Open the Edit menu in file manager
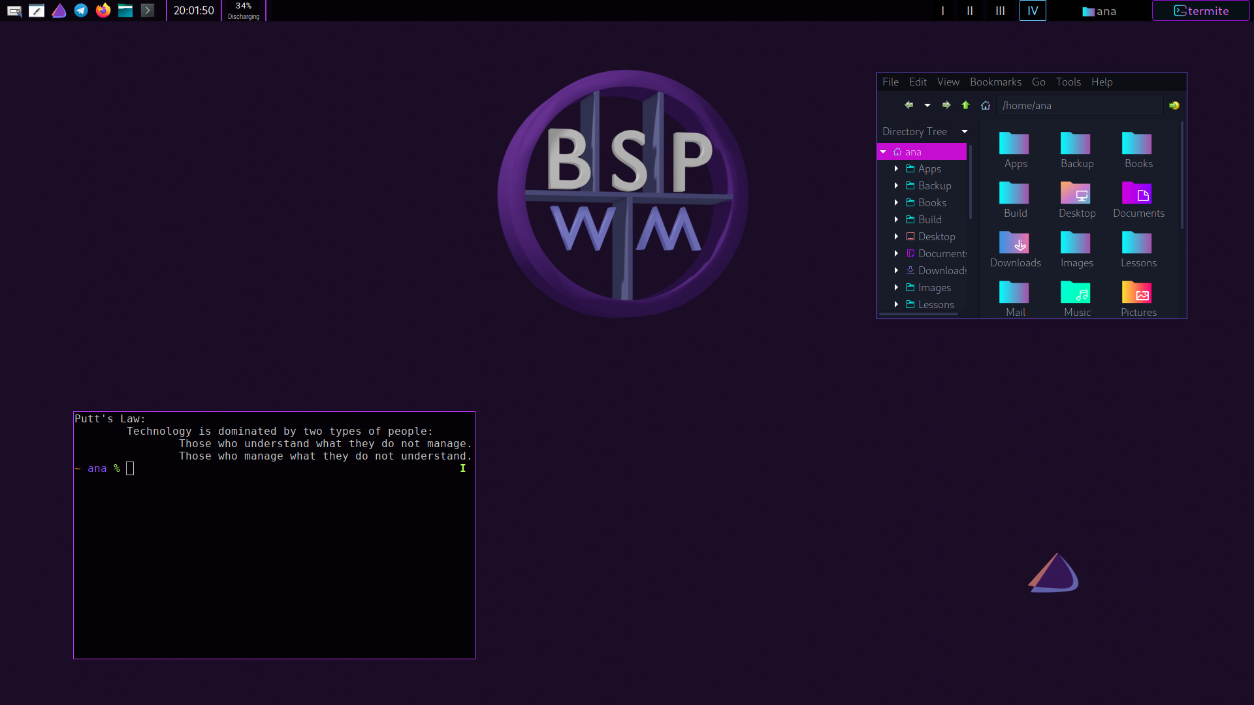The width and height of the screenshot is (1254, 705). pyautogui.click(x=918, y=82)
